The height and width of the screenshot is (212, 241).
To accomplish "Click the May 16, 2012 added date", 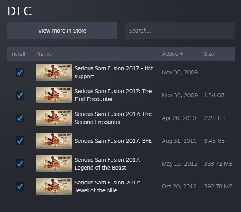I will [x=180, y=164].
